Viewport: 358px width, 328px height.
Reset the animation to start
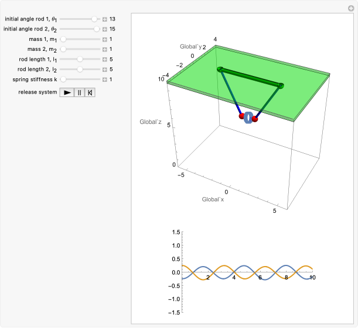tap(90, 92)
